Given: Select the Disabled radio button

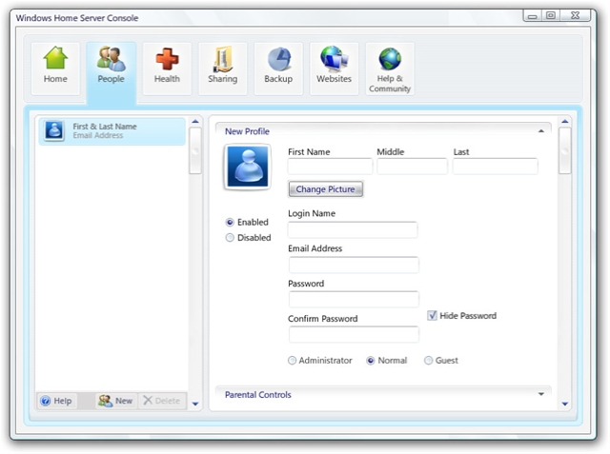Looking at the screenshot, I should point(230,237).
